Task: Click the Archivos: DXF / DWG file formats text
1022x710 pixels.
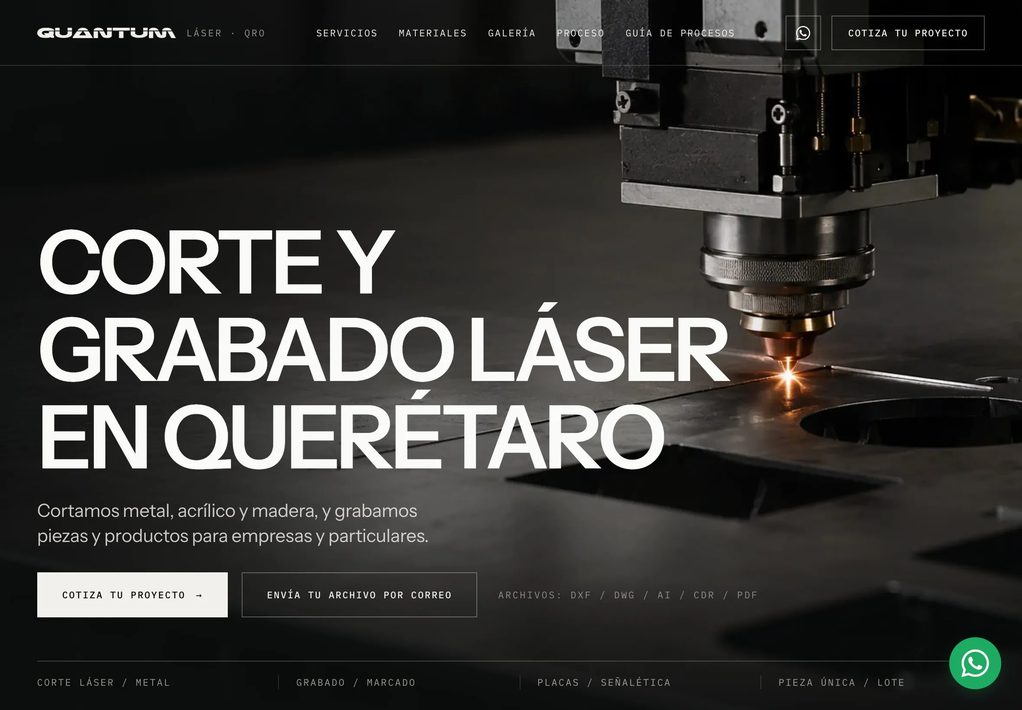Action: click(628, 595)
